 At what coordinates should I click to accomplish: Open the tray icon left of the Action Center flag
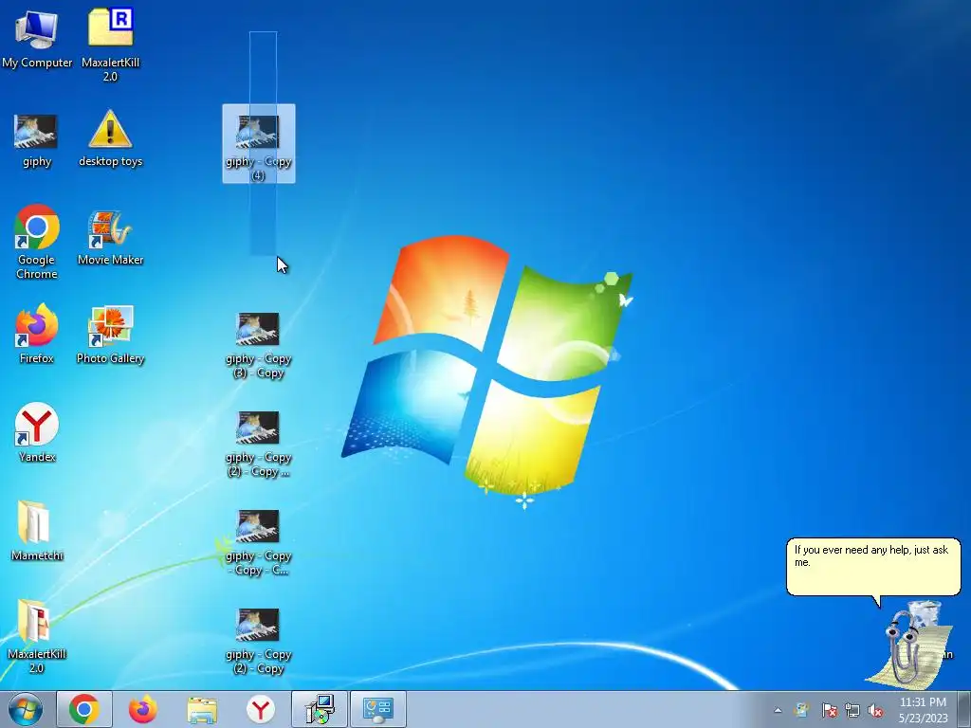point(802,710)
